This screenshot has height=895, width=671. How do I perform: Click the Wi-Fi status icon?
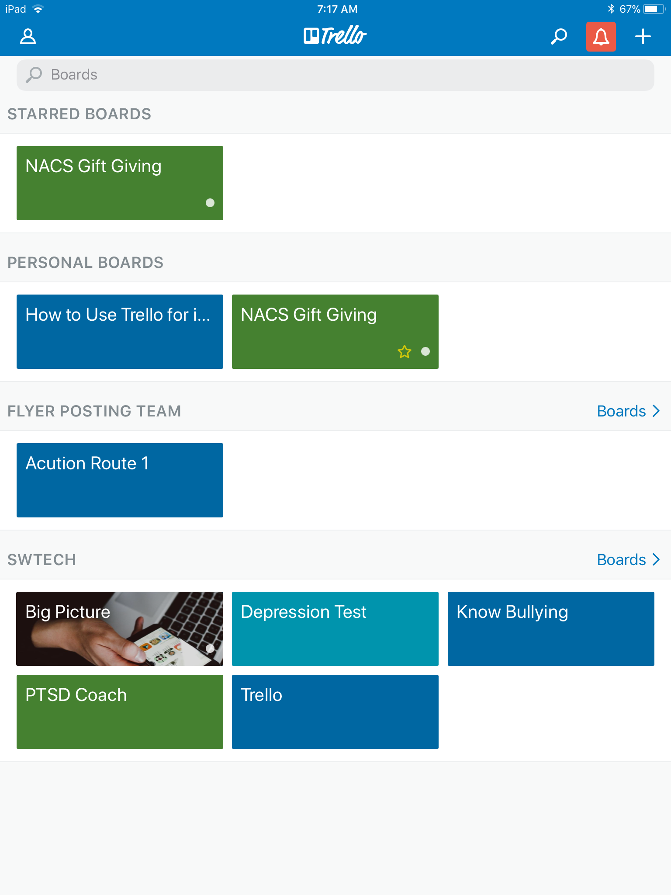[x=38, y=9]
